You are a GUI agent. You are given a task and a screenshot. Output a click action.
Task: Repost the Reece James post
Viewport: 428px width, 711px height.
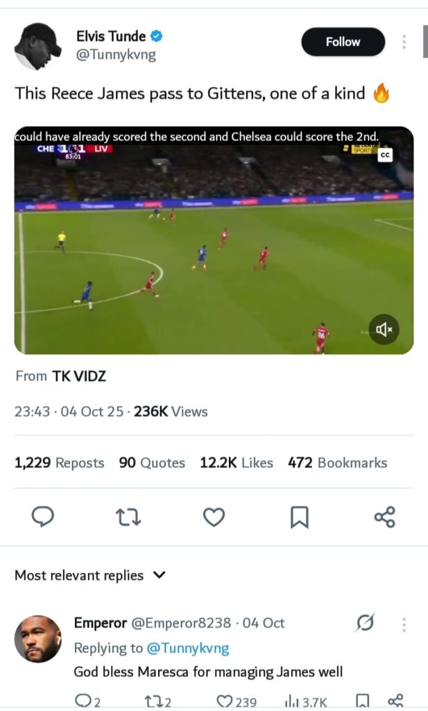point(128,517)
